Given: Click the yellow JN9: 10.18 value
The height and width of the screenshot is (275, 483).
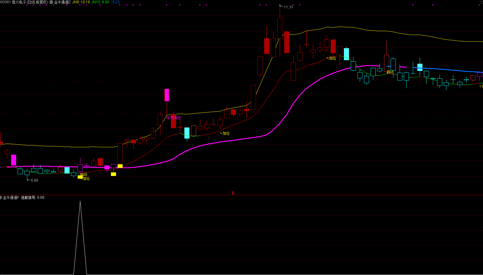Looking at the screenshot, I should (x=81, y=2).
